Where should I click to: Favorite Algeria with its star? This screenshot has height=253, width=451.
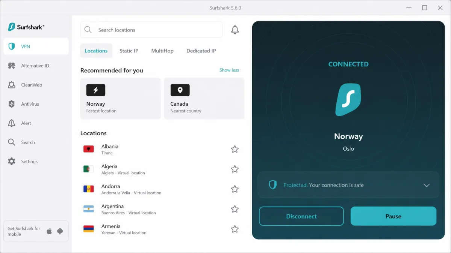pos(235,169)
